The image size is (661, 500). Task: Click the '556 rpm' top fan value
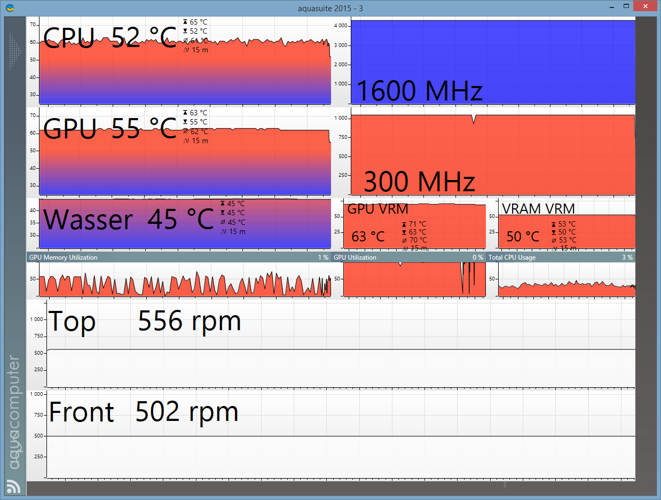pyautogui.click(x=190, y=321)
